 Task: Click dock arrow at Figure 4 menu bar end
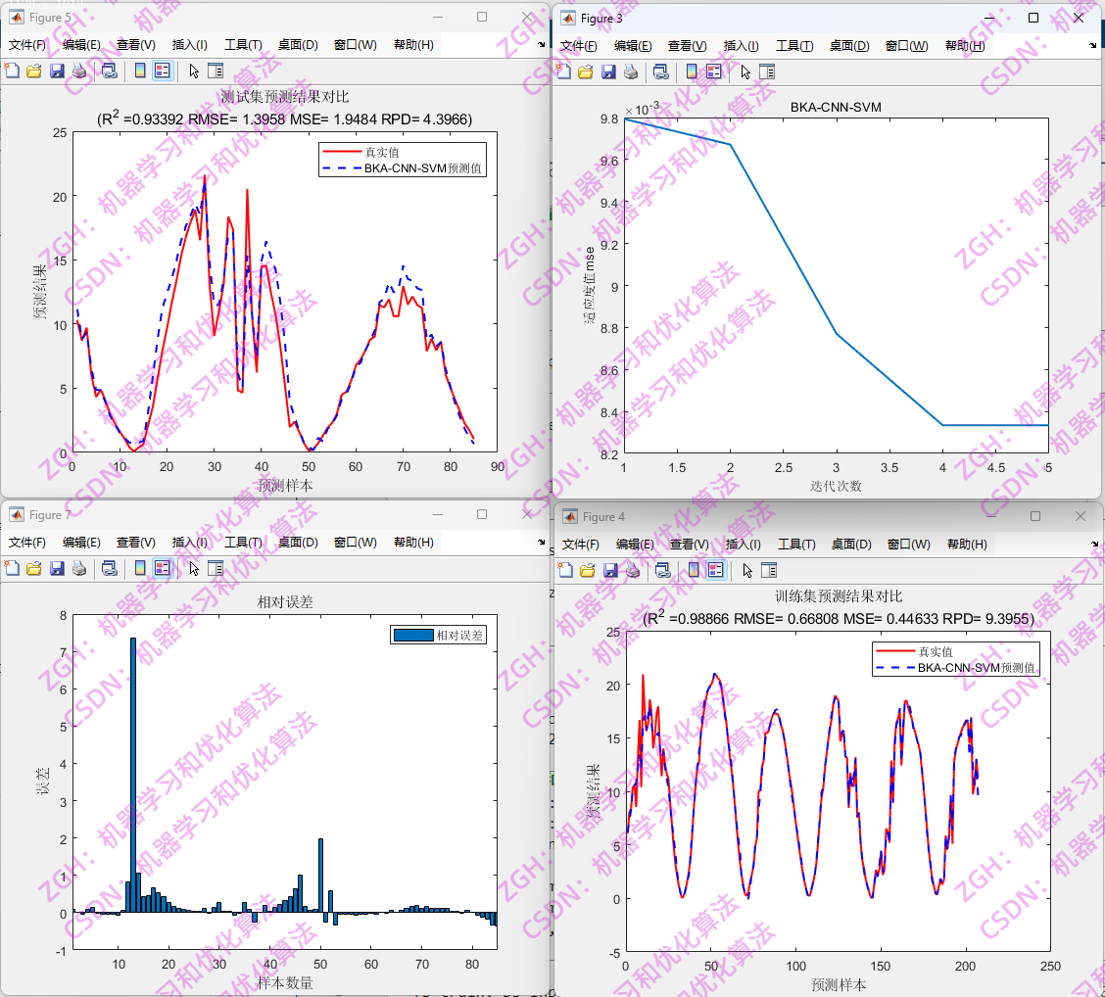click(1094, 544)
